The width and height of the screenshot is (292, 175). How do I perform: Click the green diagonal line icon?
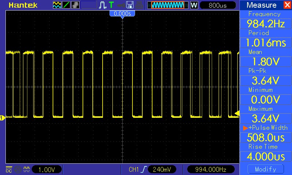(x=66, y=5)
